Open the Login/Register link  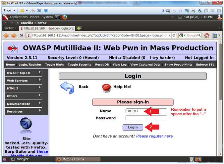(30, 65)
